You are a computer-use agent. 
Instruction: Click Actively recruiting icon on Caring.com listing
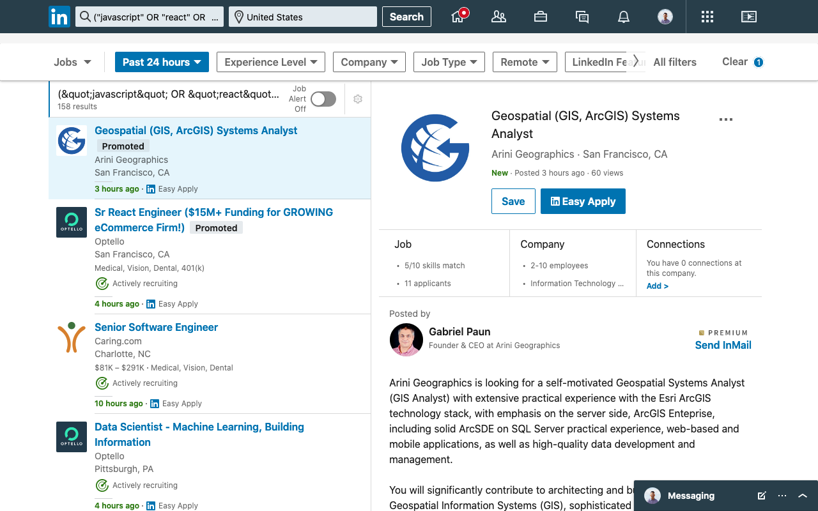102,383
